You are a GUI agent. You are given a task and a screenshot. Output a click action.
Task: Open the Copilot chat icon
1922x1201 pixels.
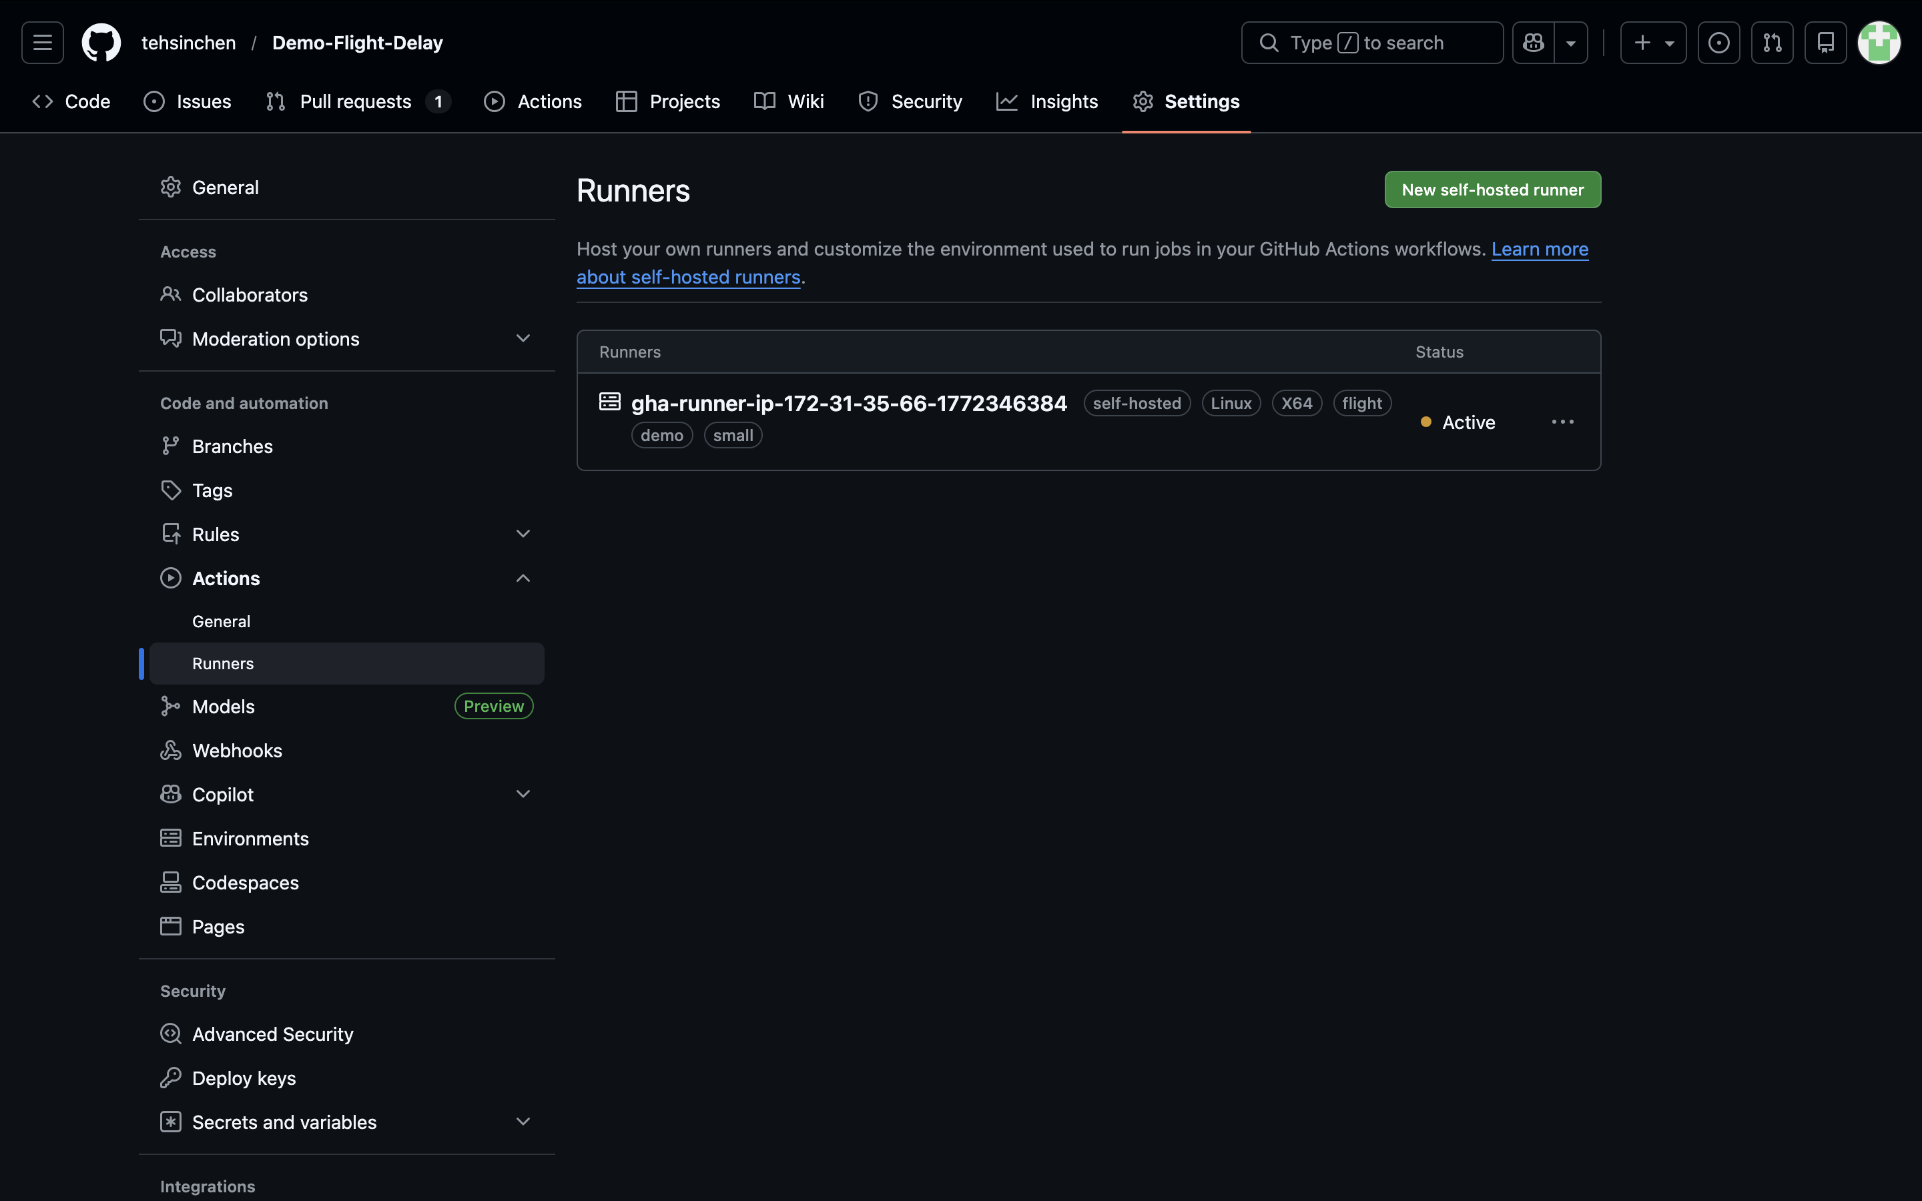tap(1534, 43)
